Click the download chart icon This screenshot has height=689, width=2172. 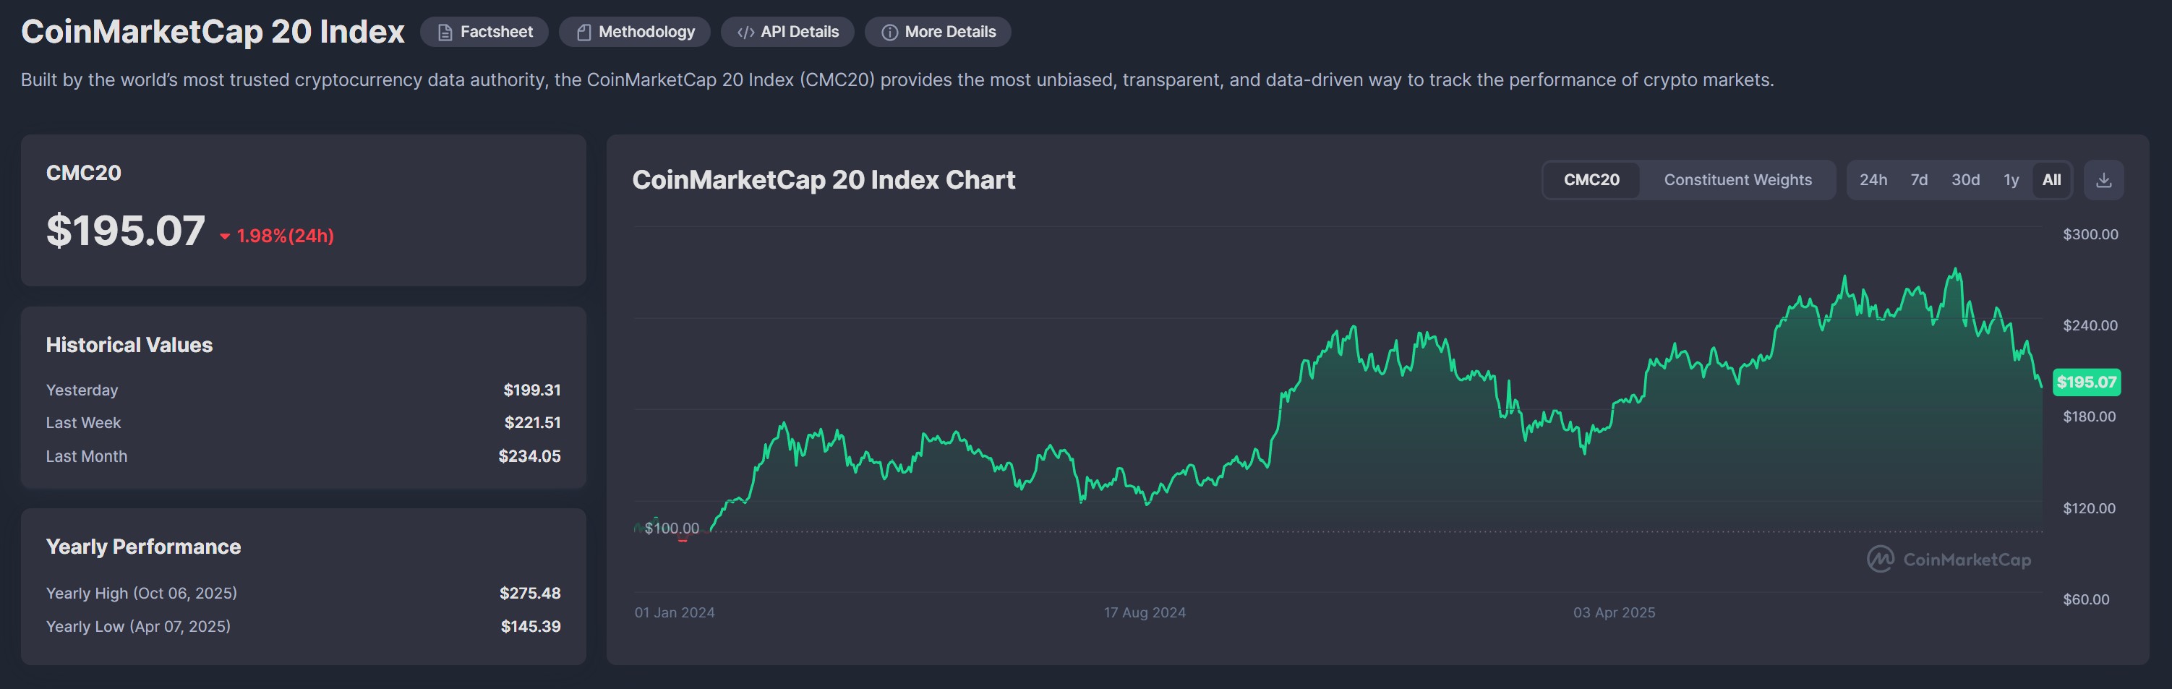click(2103, 181)
